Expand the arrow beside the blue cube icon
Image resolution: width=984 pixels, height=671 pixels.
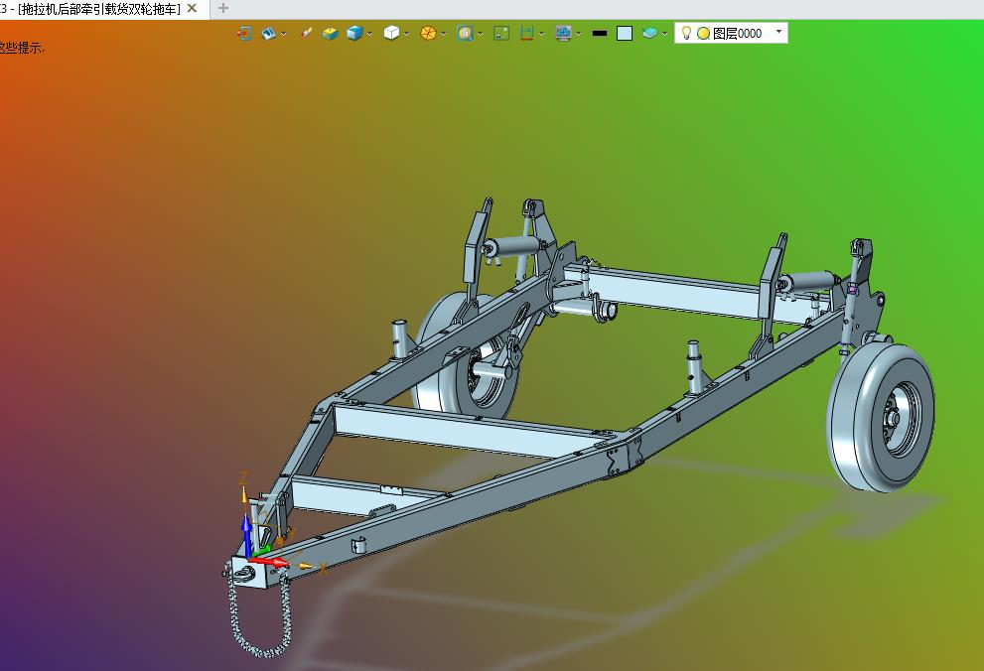[x=370, y=33]
